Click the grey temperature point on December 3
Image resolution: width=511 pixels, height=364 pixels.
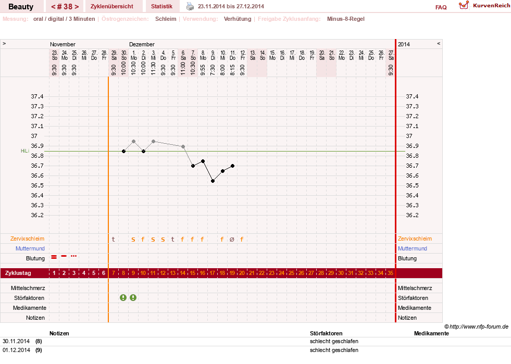click(154, 142)
